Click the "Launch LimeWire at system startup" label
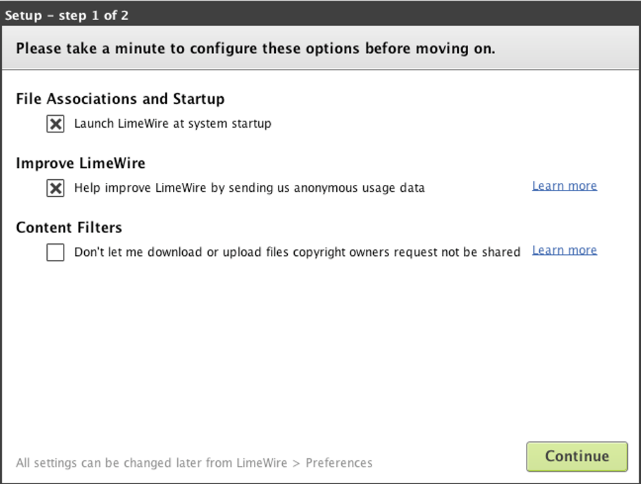Screen dimensions: 641x484 pyautogui.click(x=172, y=124)
